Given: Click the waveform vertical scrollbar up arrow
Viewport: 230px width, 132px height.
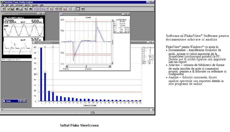Looking at the screenshot, I should tap(112, 21).
